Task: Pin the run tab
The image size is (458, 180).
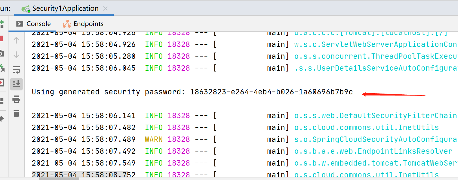Action: click(x=1, y=119)
